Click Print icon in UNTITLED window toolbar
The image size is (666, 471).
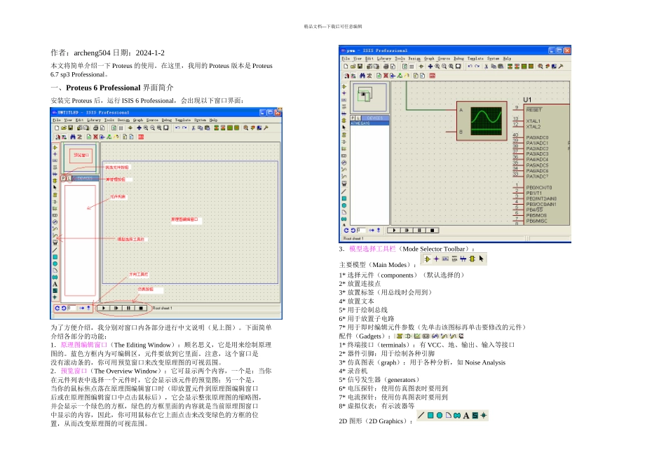pos(95,128)
